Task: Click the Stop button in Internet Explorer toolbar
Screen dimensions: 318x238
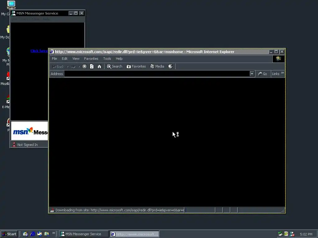Action: point(84,66)
